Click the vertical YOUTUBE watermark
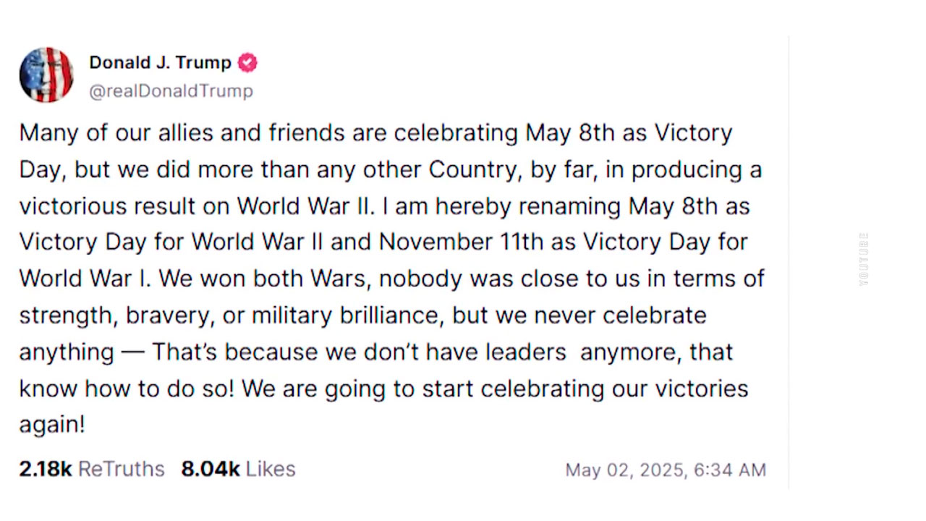Image resolution: width=926 pixels, height=521 pixels. point(863,259)
